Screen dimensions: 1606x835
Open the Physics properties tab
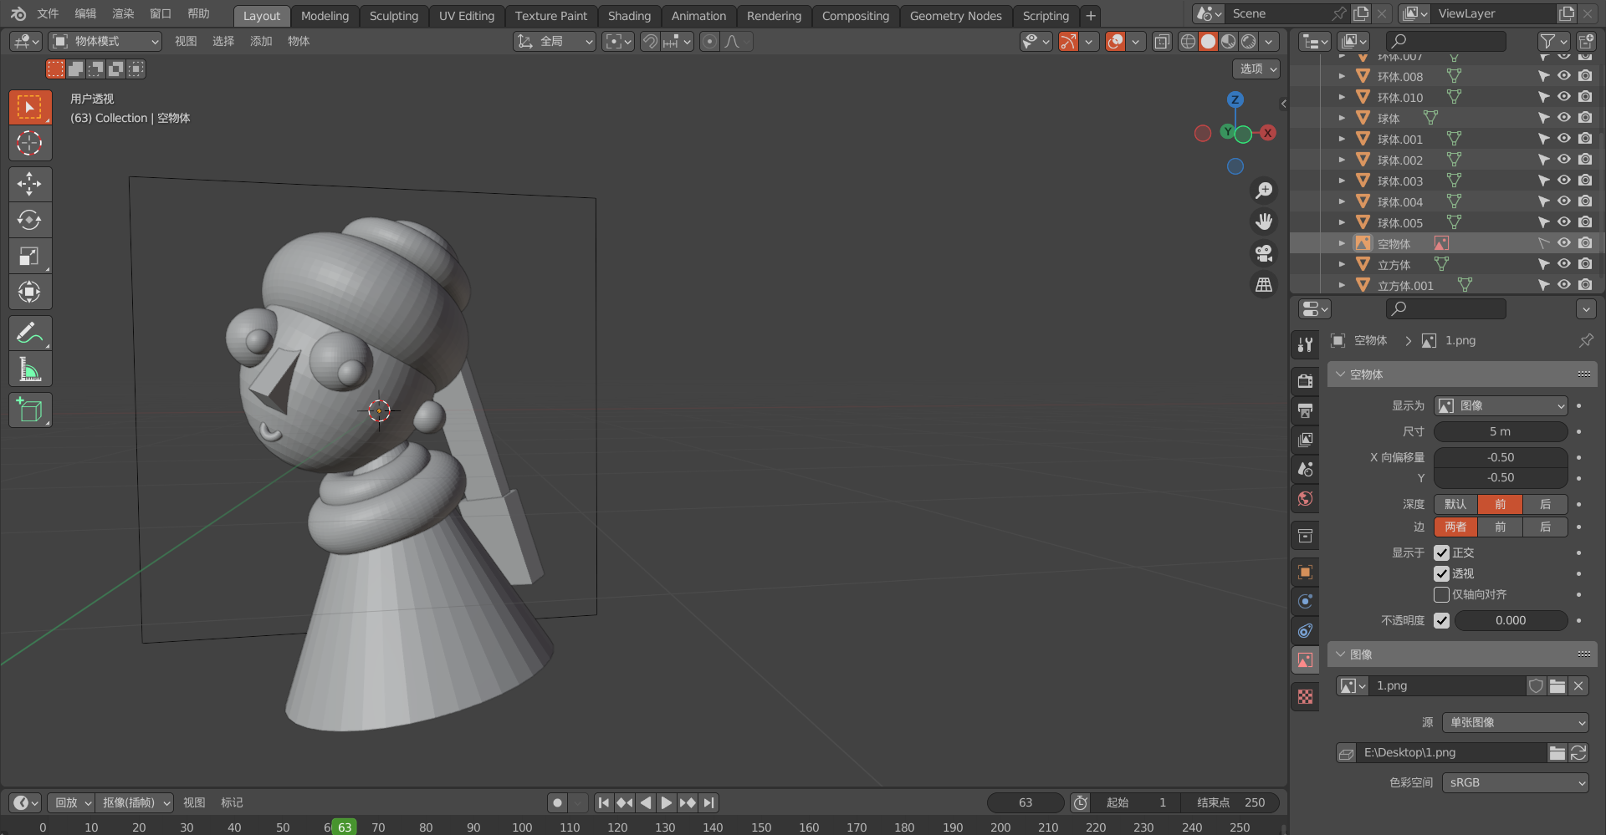pos(1305,601)
